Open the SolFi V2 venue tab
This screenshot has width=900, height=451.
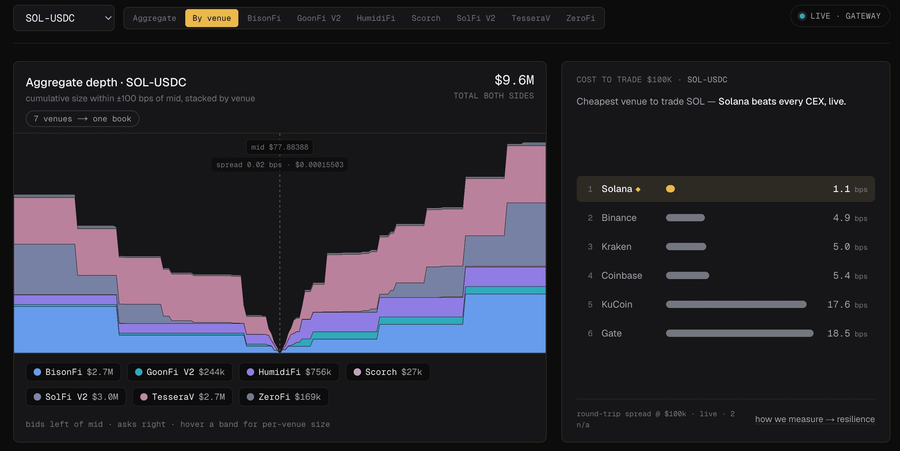(x=476, y=18)
